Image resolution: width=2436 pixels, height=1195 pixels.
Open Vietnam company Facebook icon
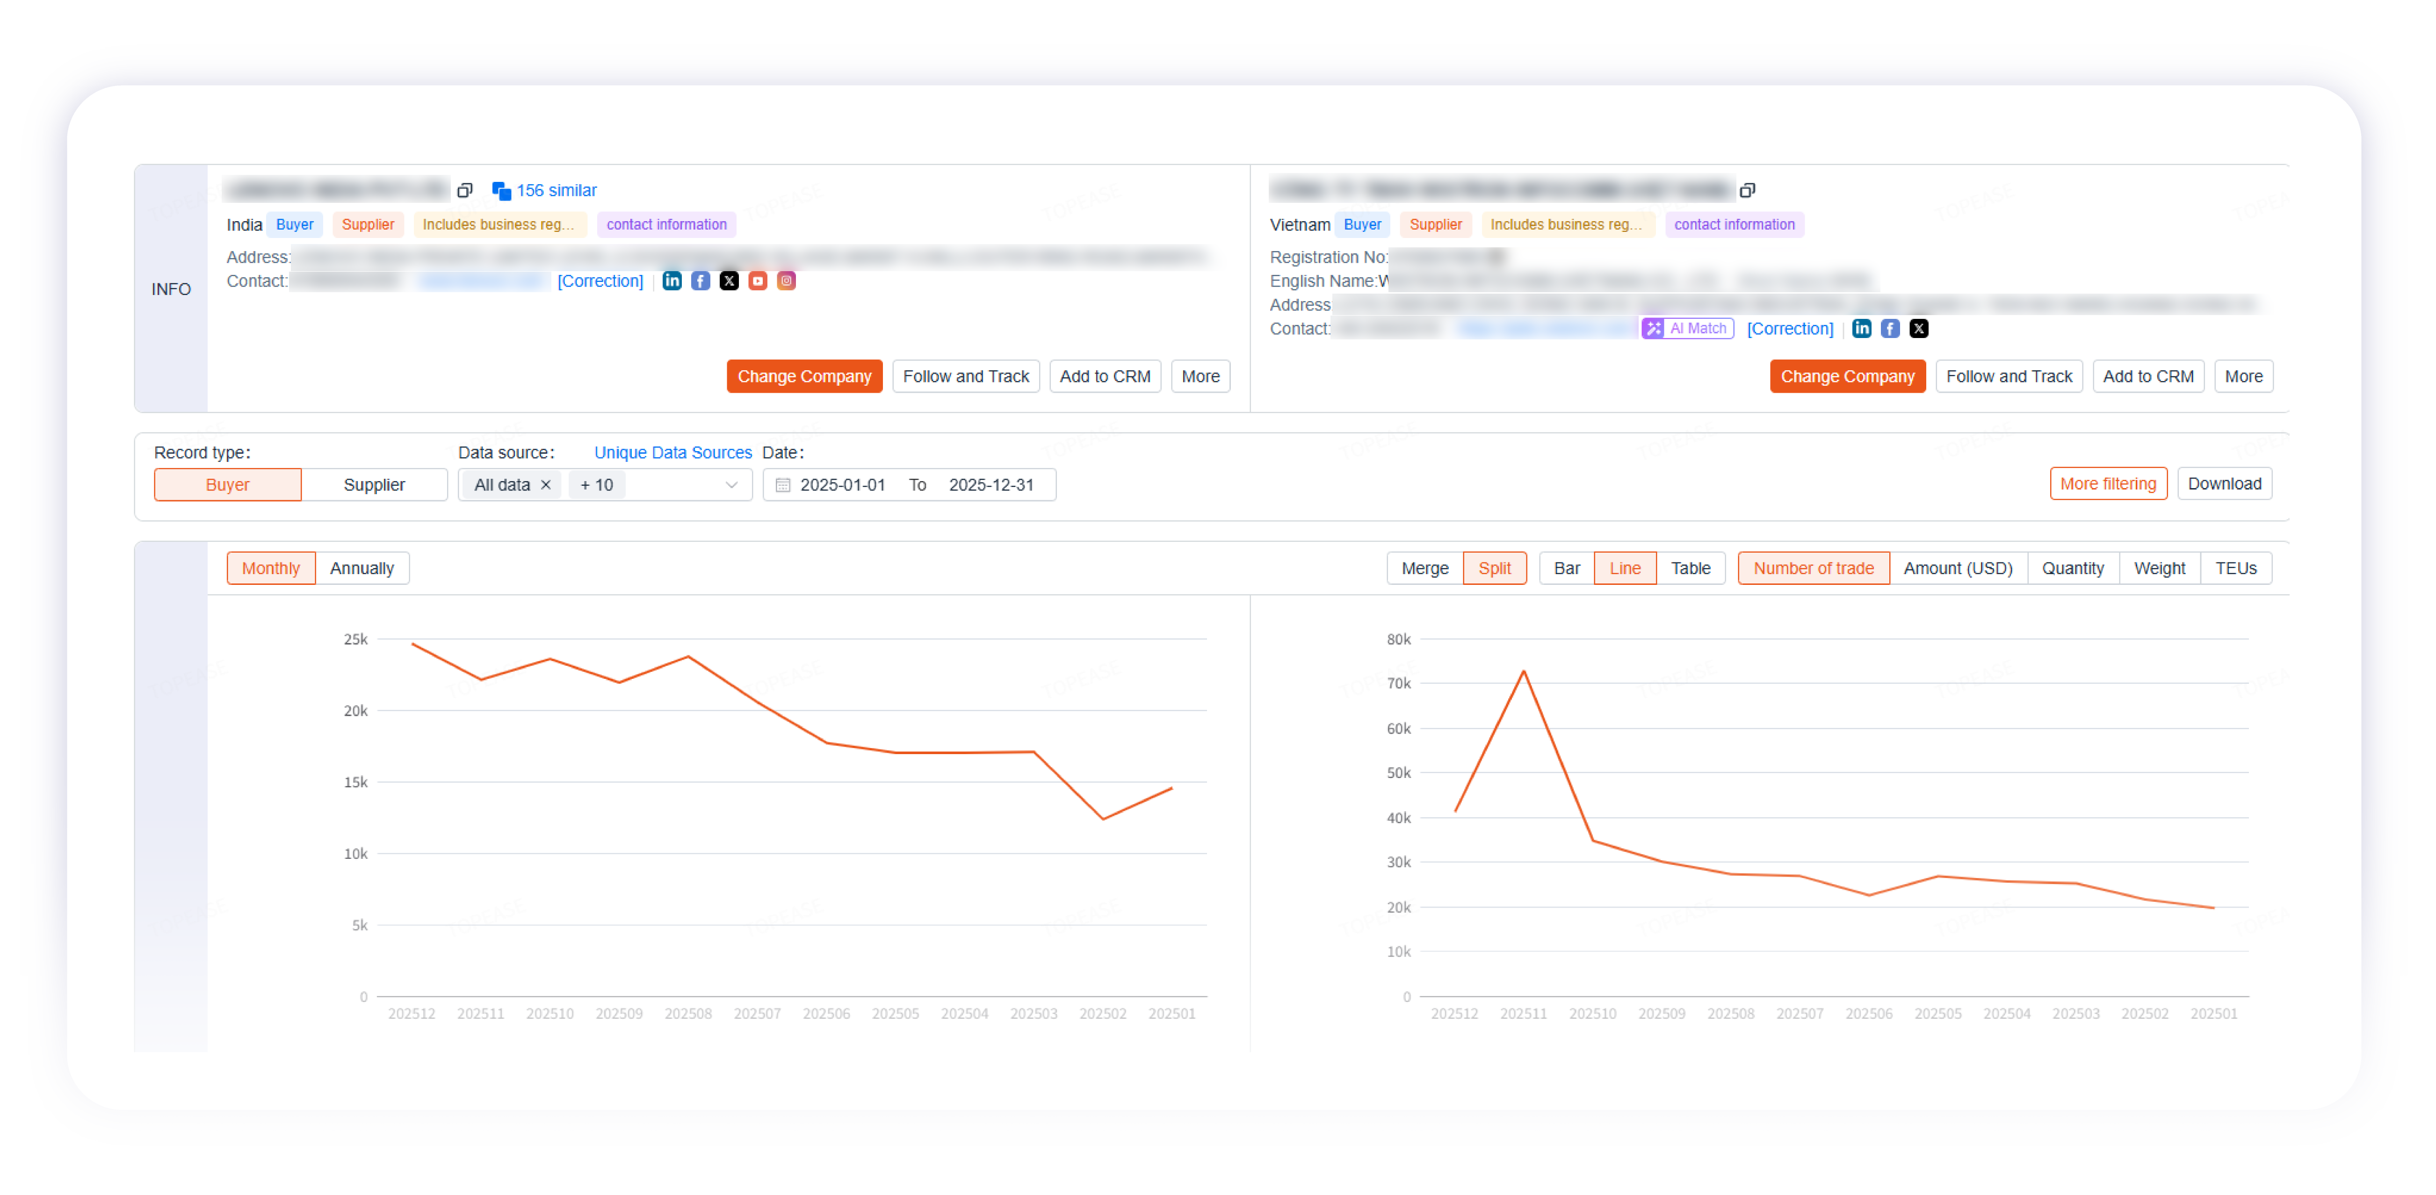pos(1889,328)
